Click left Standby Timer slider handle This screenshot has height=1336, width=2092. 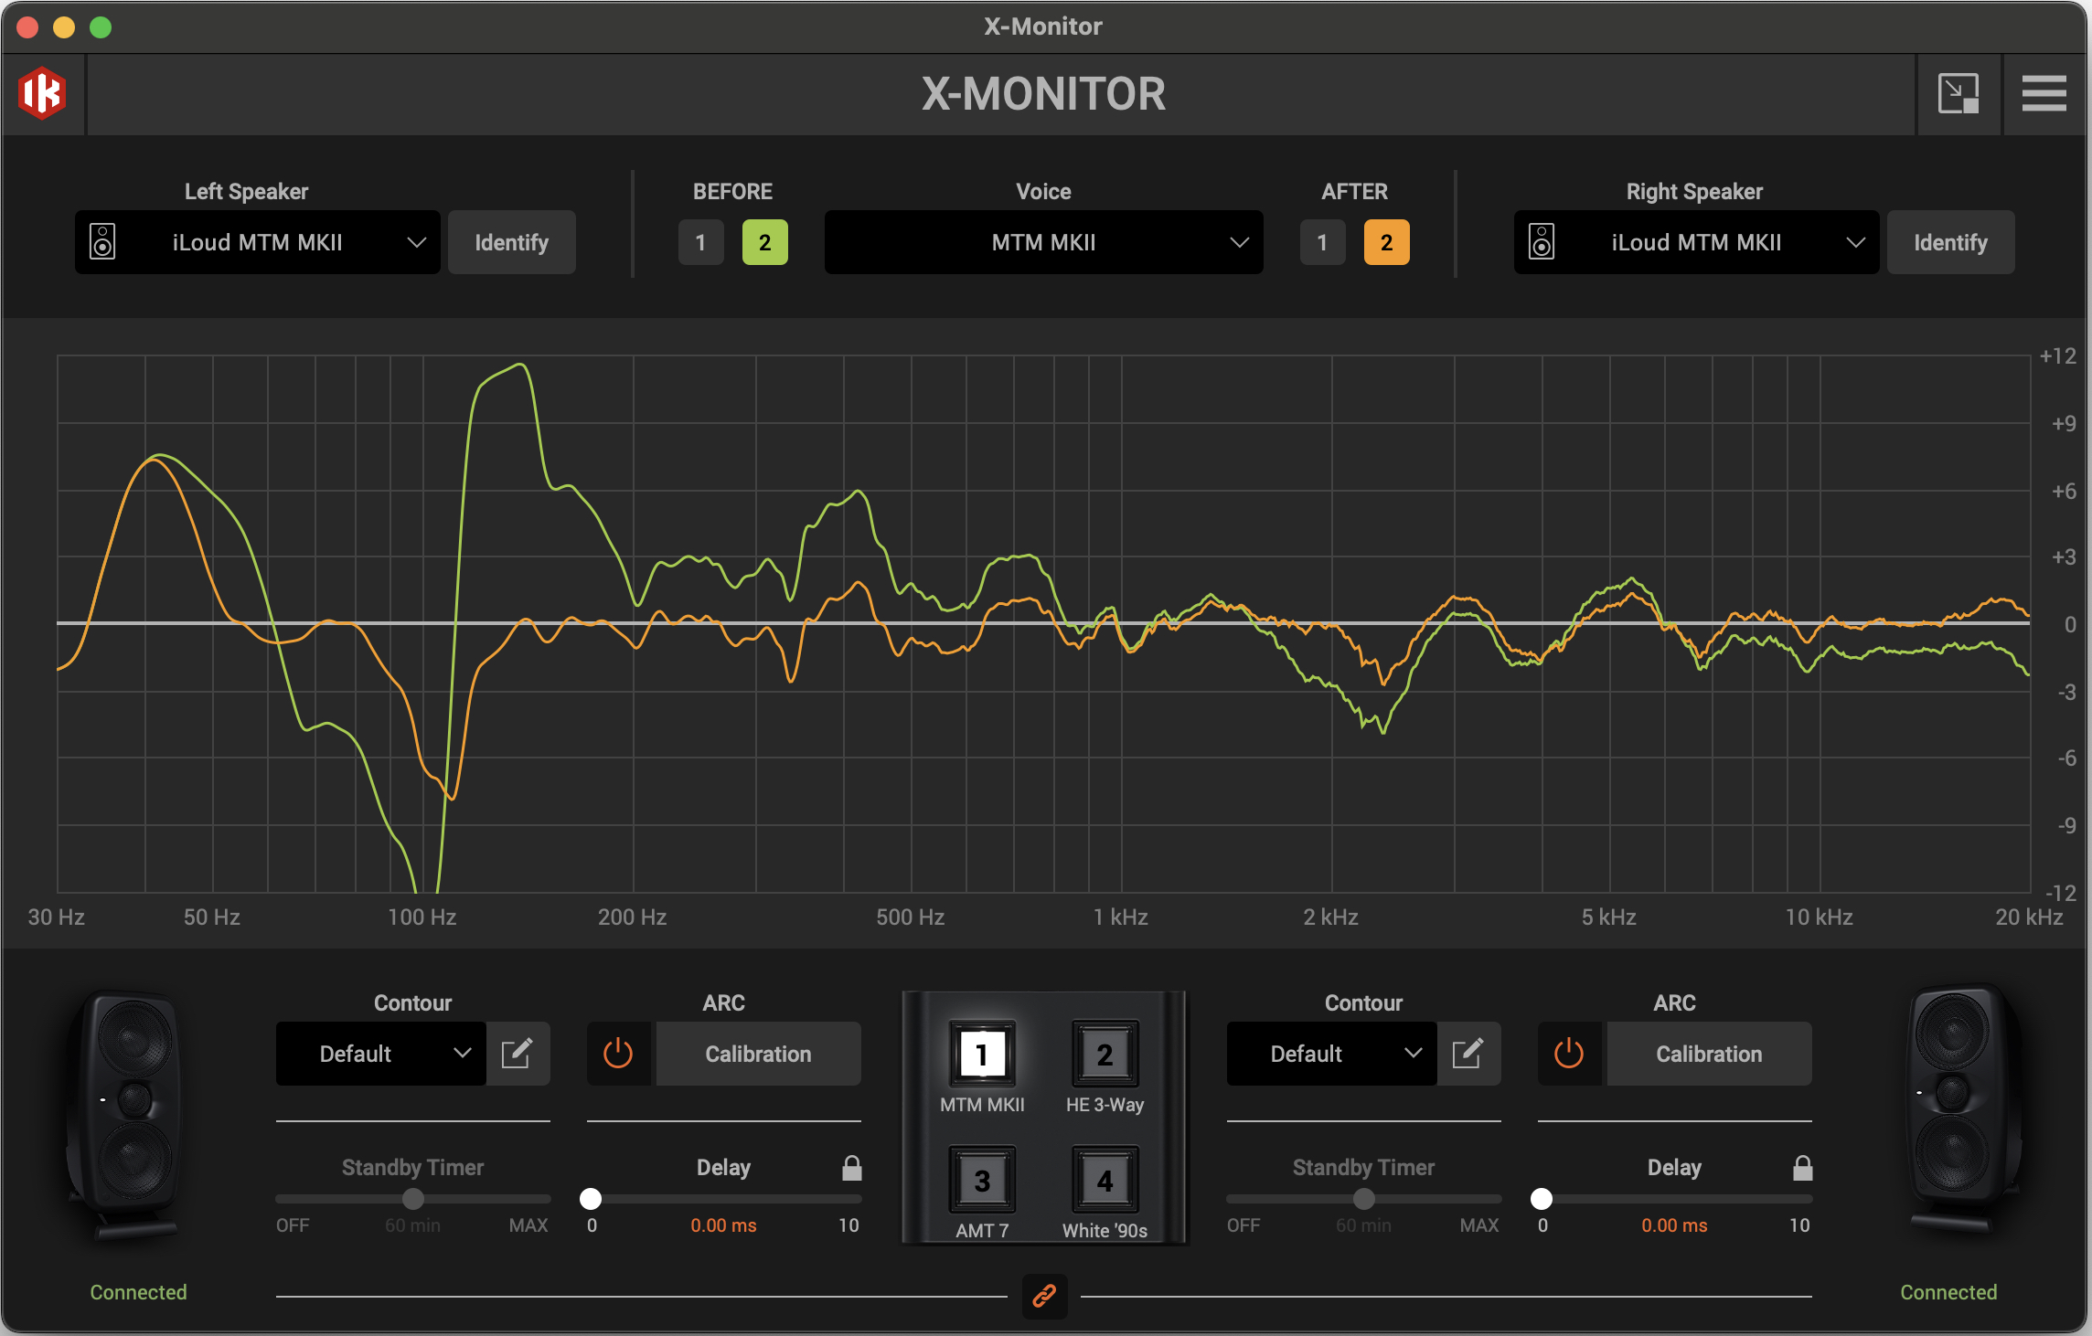point(413,1198)
